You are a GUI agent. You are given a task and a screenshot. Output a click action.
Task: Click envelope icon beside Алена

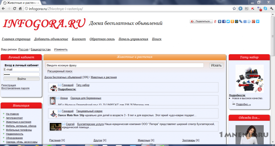(58, 98)
